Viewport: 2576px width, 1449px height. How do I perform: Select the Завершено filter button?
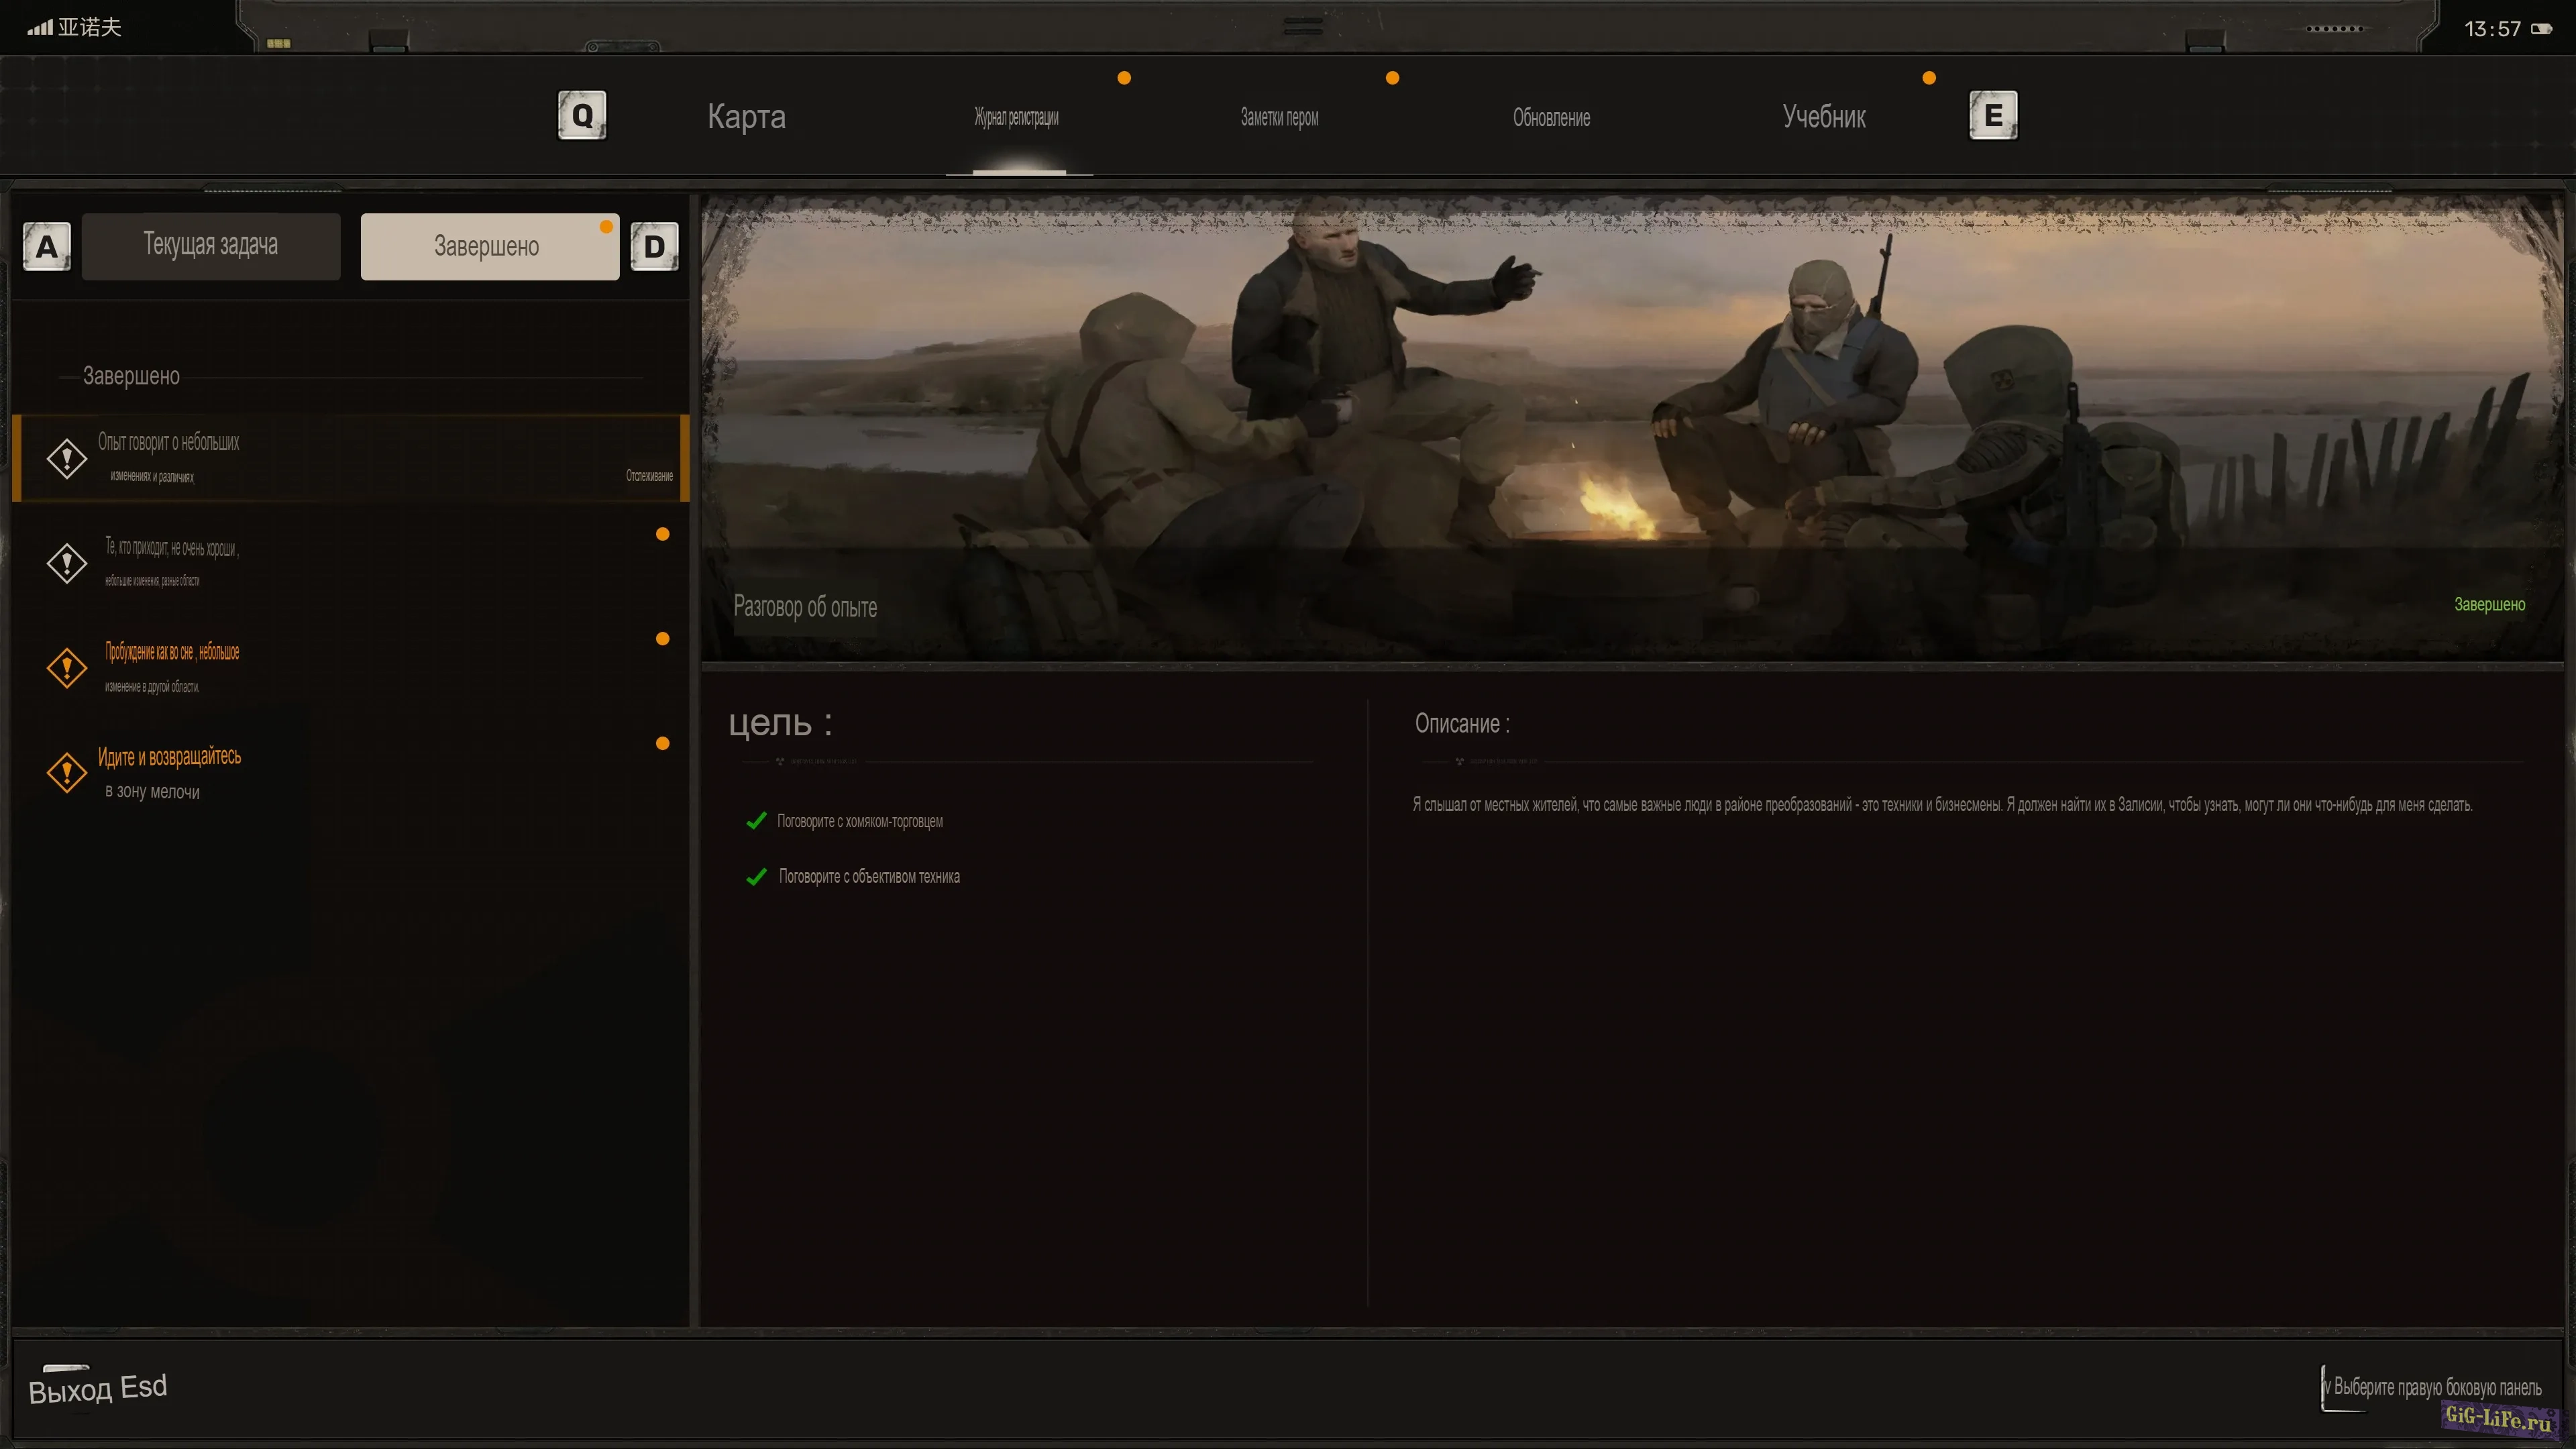pos(489,246)
